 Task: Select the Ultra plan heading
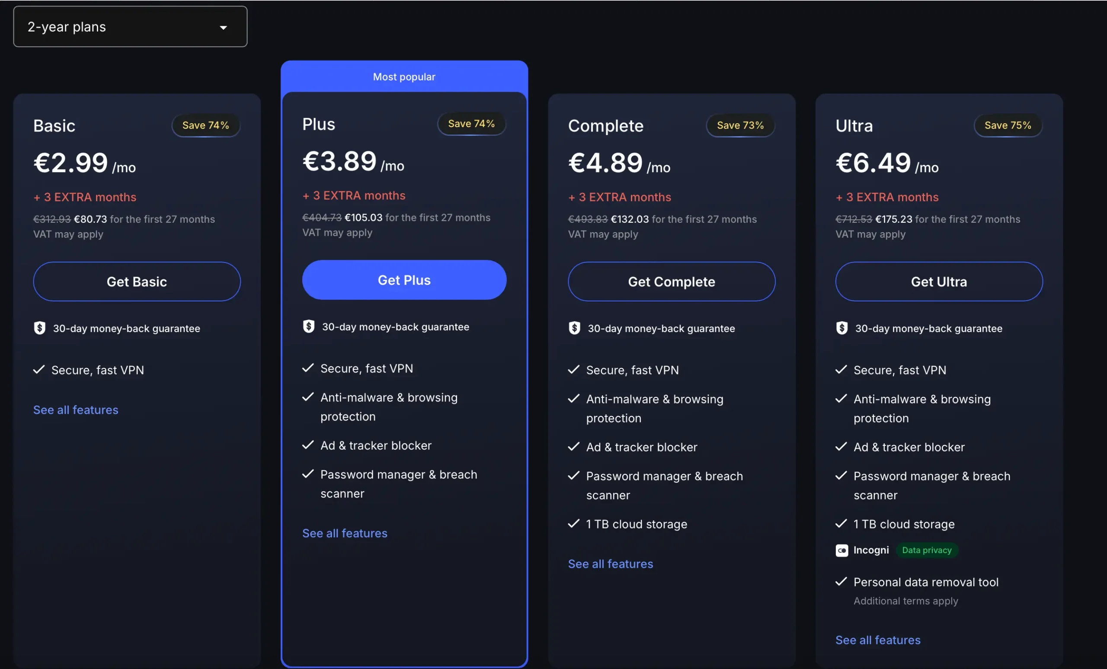coord(853,125)
